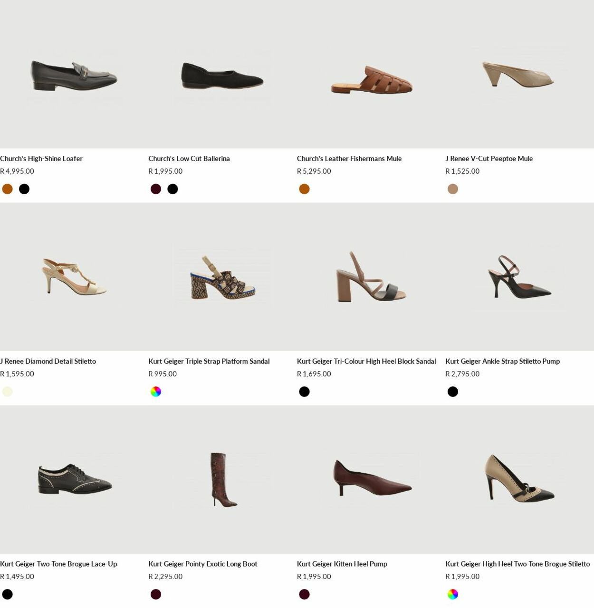Click Kitten Heel Pump price R 1,995.00
This screenshot has width=594, height=608.
pyautogui.click(x=314, y=577)
